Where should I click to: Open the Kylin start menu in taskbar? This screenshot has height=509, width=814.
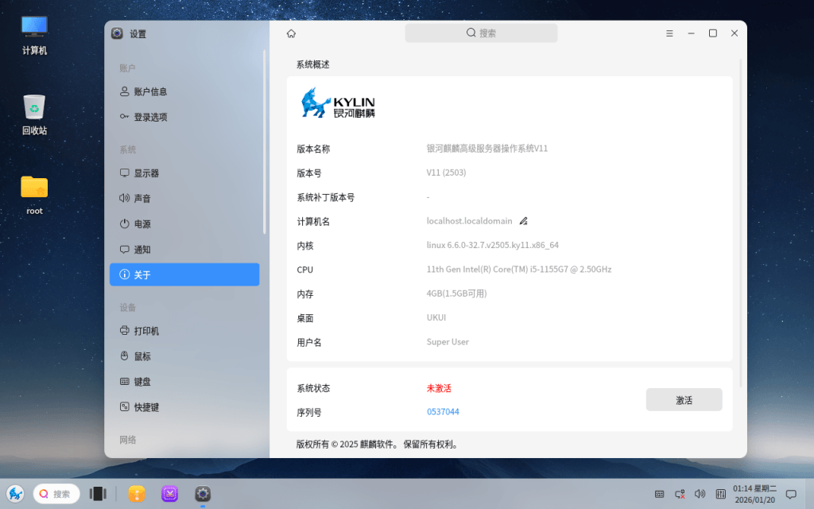(x=16, y=493)
